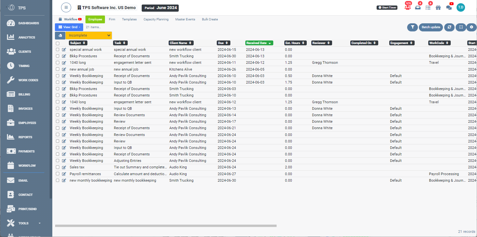The width and height of the screenshot is (477, 237).
Task: Sort by Received Date column
Action: coord(259,43)
